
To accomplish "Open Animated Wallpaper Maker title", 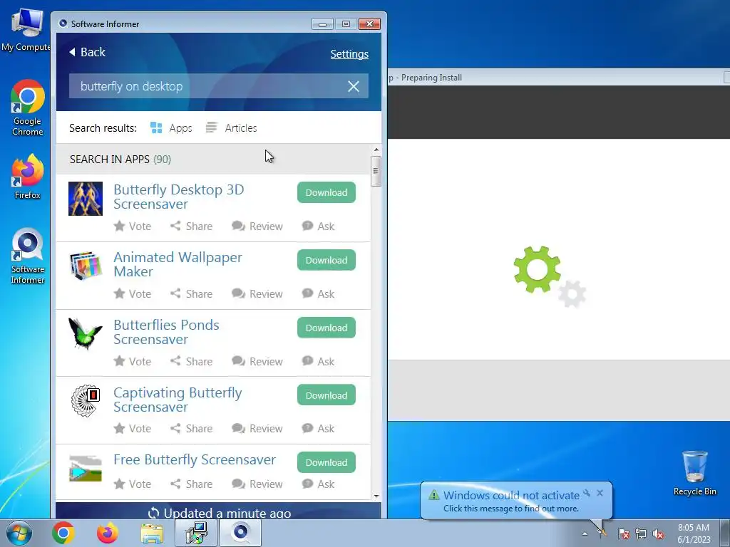I will 178,264.
